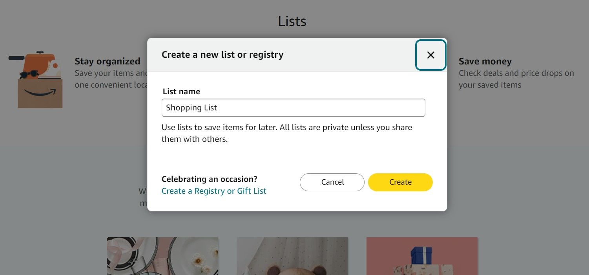Click the Lists page heading
Image resolution: width=589 pixels, height=275 pixels.
(292, 21)
